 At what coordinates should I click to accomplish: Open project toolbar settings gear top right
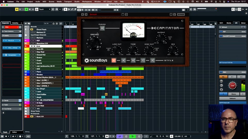pos(246,10)
